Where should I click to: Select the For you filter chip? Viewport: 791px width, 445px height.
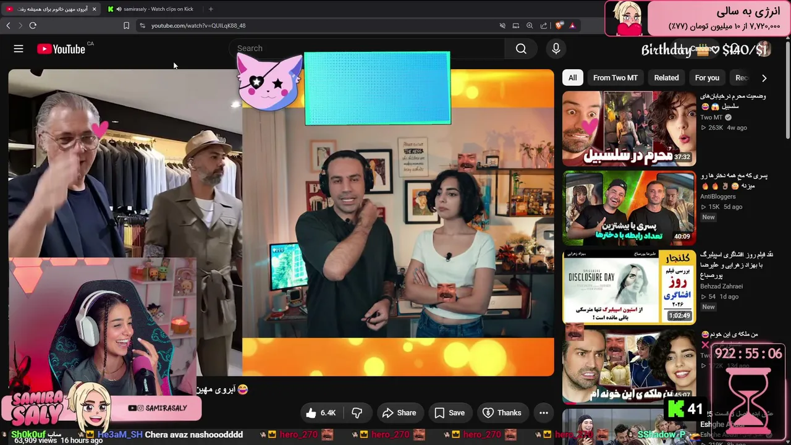(x=707, y=78)
